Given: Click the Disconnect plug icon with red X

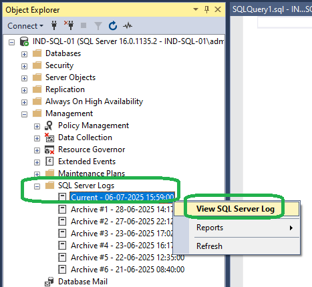Looking at the screenshot, I should tap(69, 25).
